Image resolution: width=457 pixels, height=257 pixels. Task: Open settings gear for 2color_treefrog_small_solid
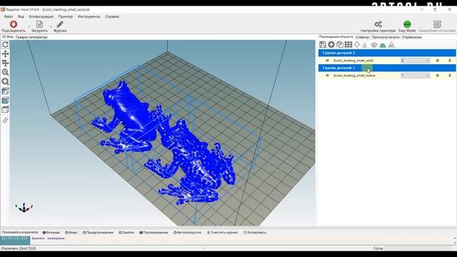click(x=437, y=60)
